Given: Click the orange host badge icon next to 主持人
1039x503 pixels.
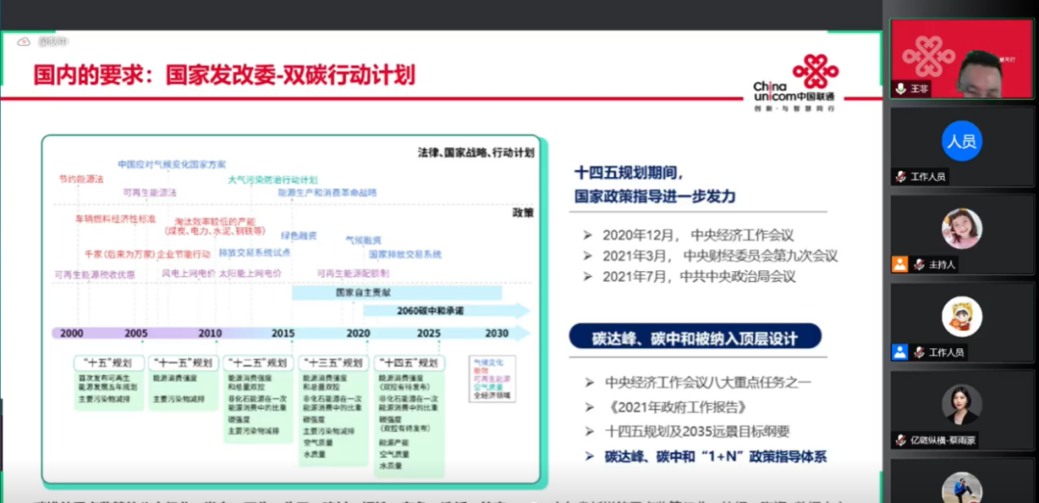Looking at the screenshot, I should click(900, 264).
